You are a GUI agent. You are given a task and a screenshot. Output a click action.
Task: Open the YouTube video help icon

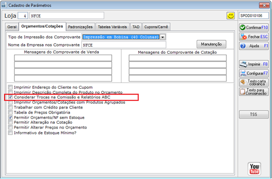pyautogui.click(x=254, y=169)
